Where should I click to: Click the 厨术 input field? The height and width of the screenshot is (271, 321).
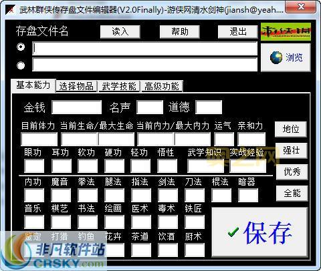coord(195,250)
